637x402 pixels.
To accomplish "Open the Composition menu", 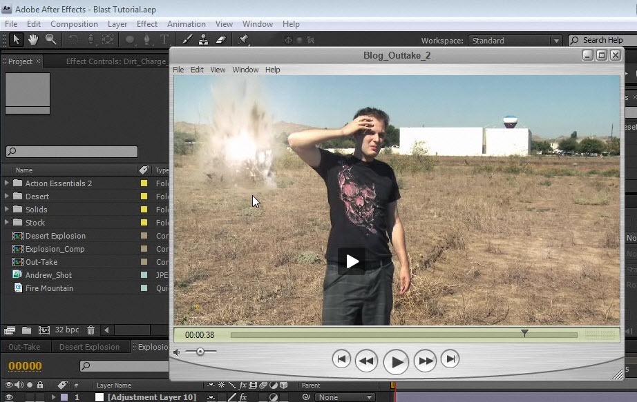I will (x=74, y=24).
